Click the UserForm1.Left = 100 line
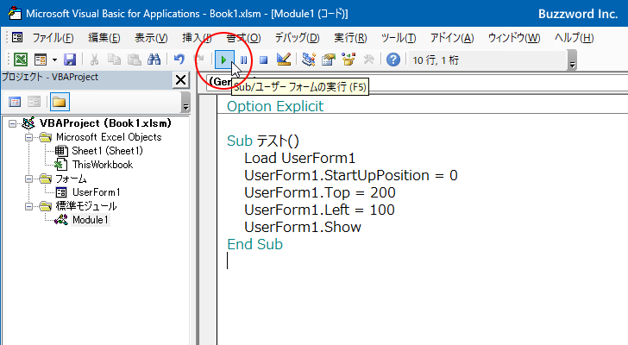628x345 pixels. coord(319,210)
